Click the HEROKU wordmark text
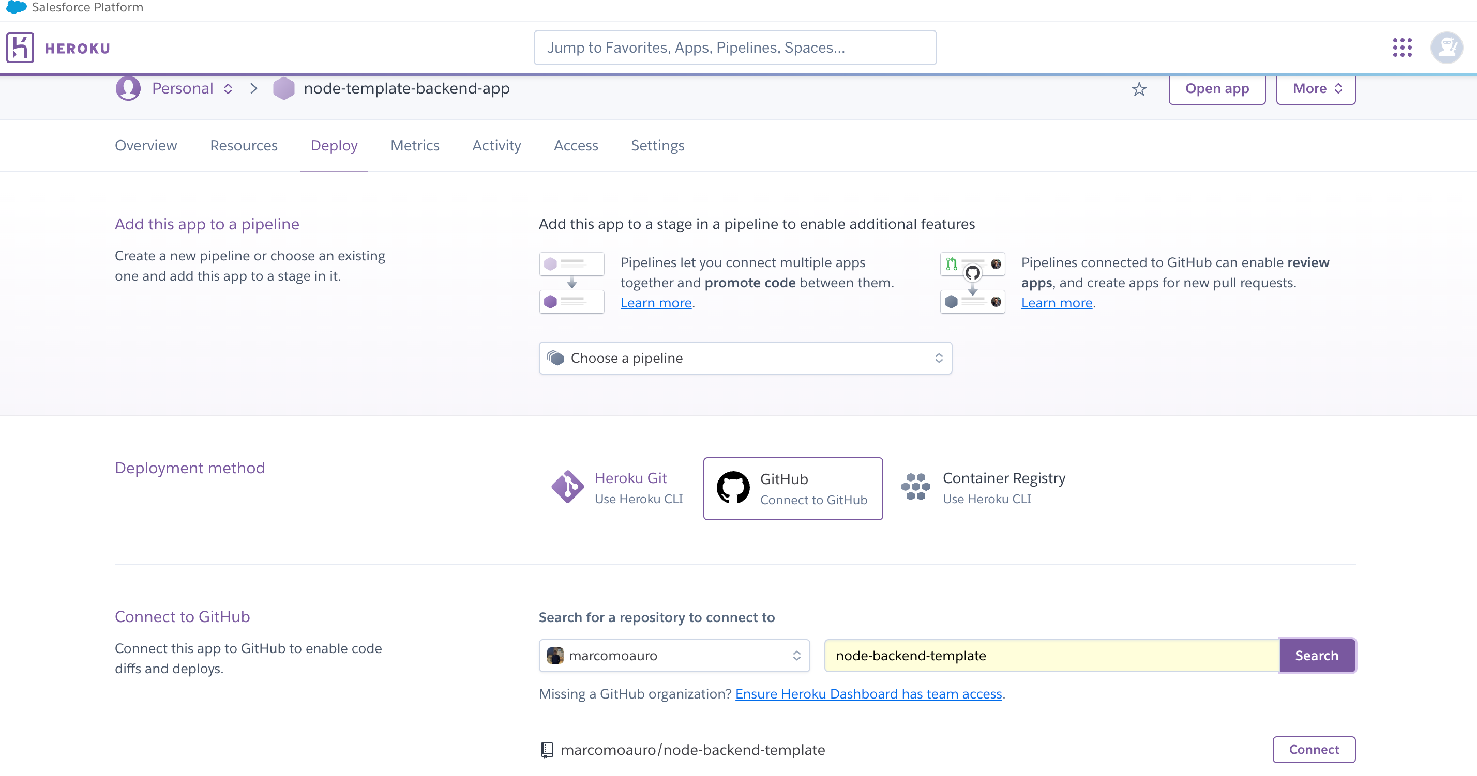This screenshot has width=1477, height=776. pyautogui.click(x=78, y=49)
